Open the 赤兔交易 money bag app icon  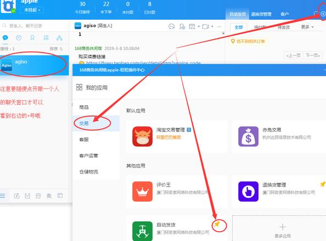point(248,136)
